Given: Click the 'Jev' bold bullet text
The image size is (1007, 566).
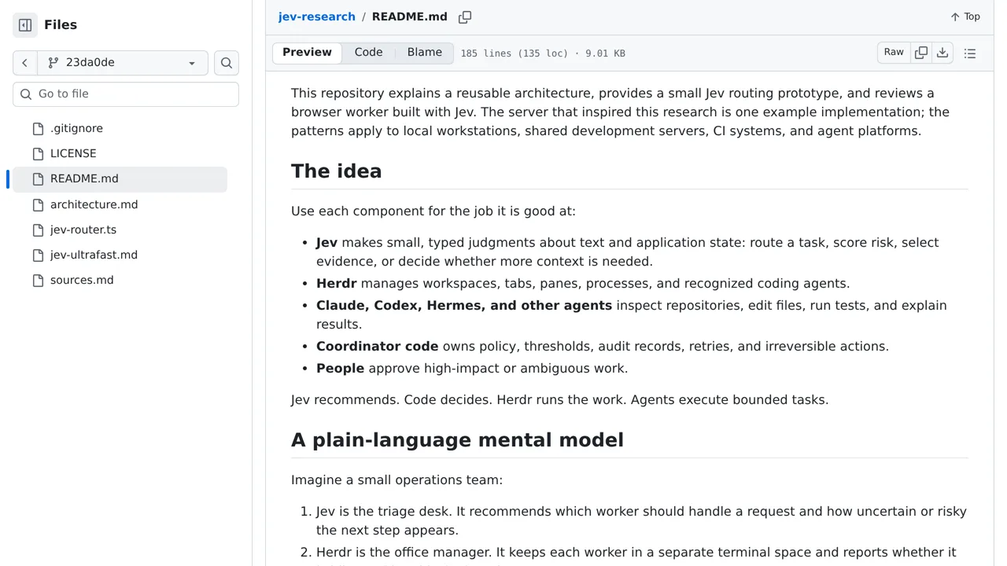Looking at the screenshot, I should pos(326,243).
